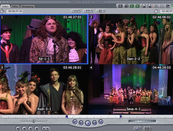The width and height of the screenshot is (173, 131).
Task: Open the Bewegung tab
Action: point(28,6)
